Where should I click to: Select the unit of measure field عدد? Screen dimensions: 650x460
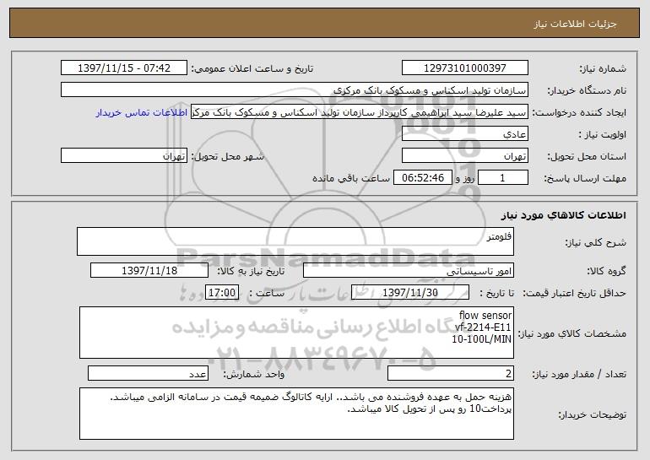[148, 373]
